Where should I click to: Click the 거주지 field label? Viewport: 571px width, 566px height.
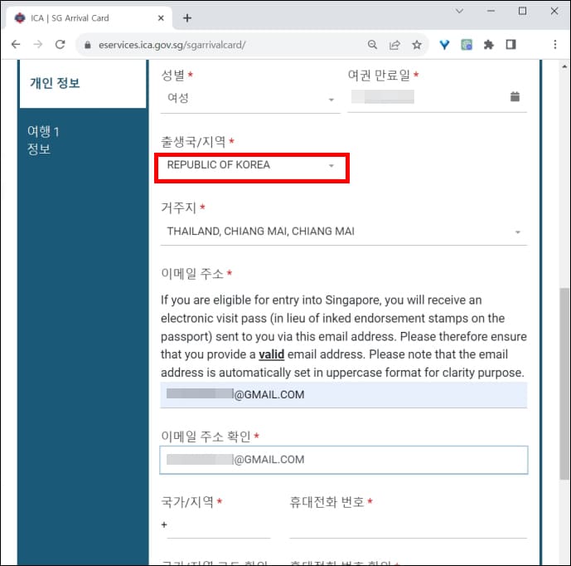(178, 207)
